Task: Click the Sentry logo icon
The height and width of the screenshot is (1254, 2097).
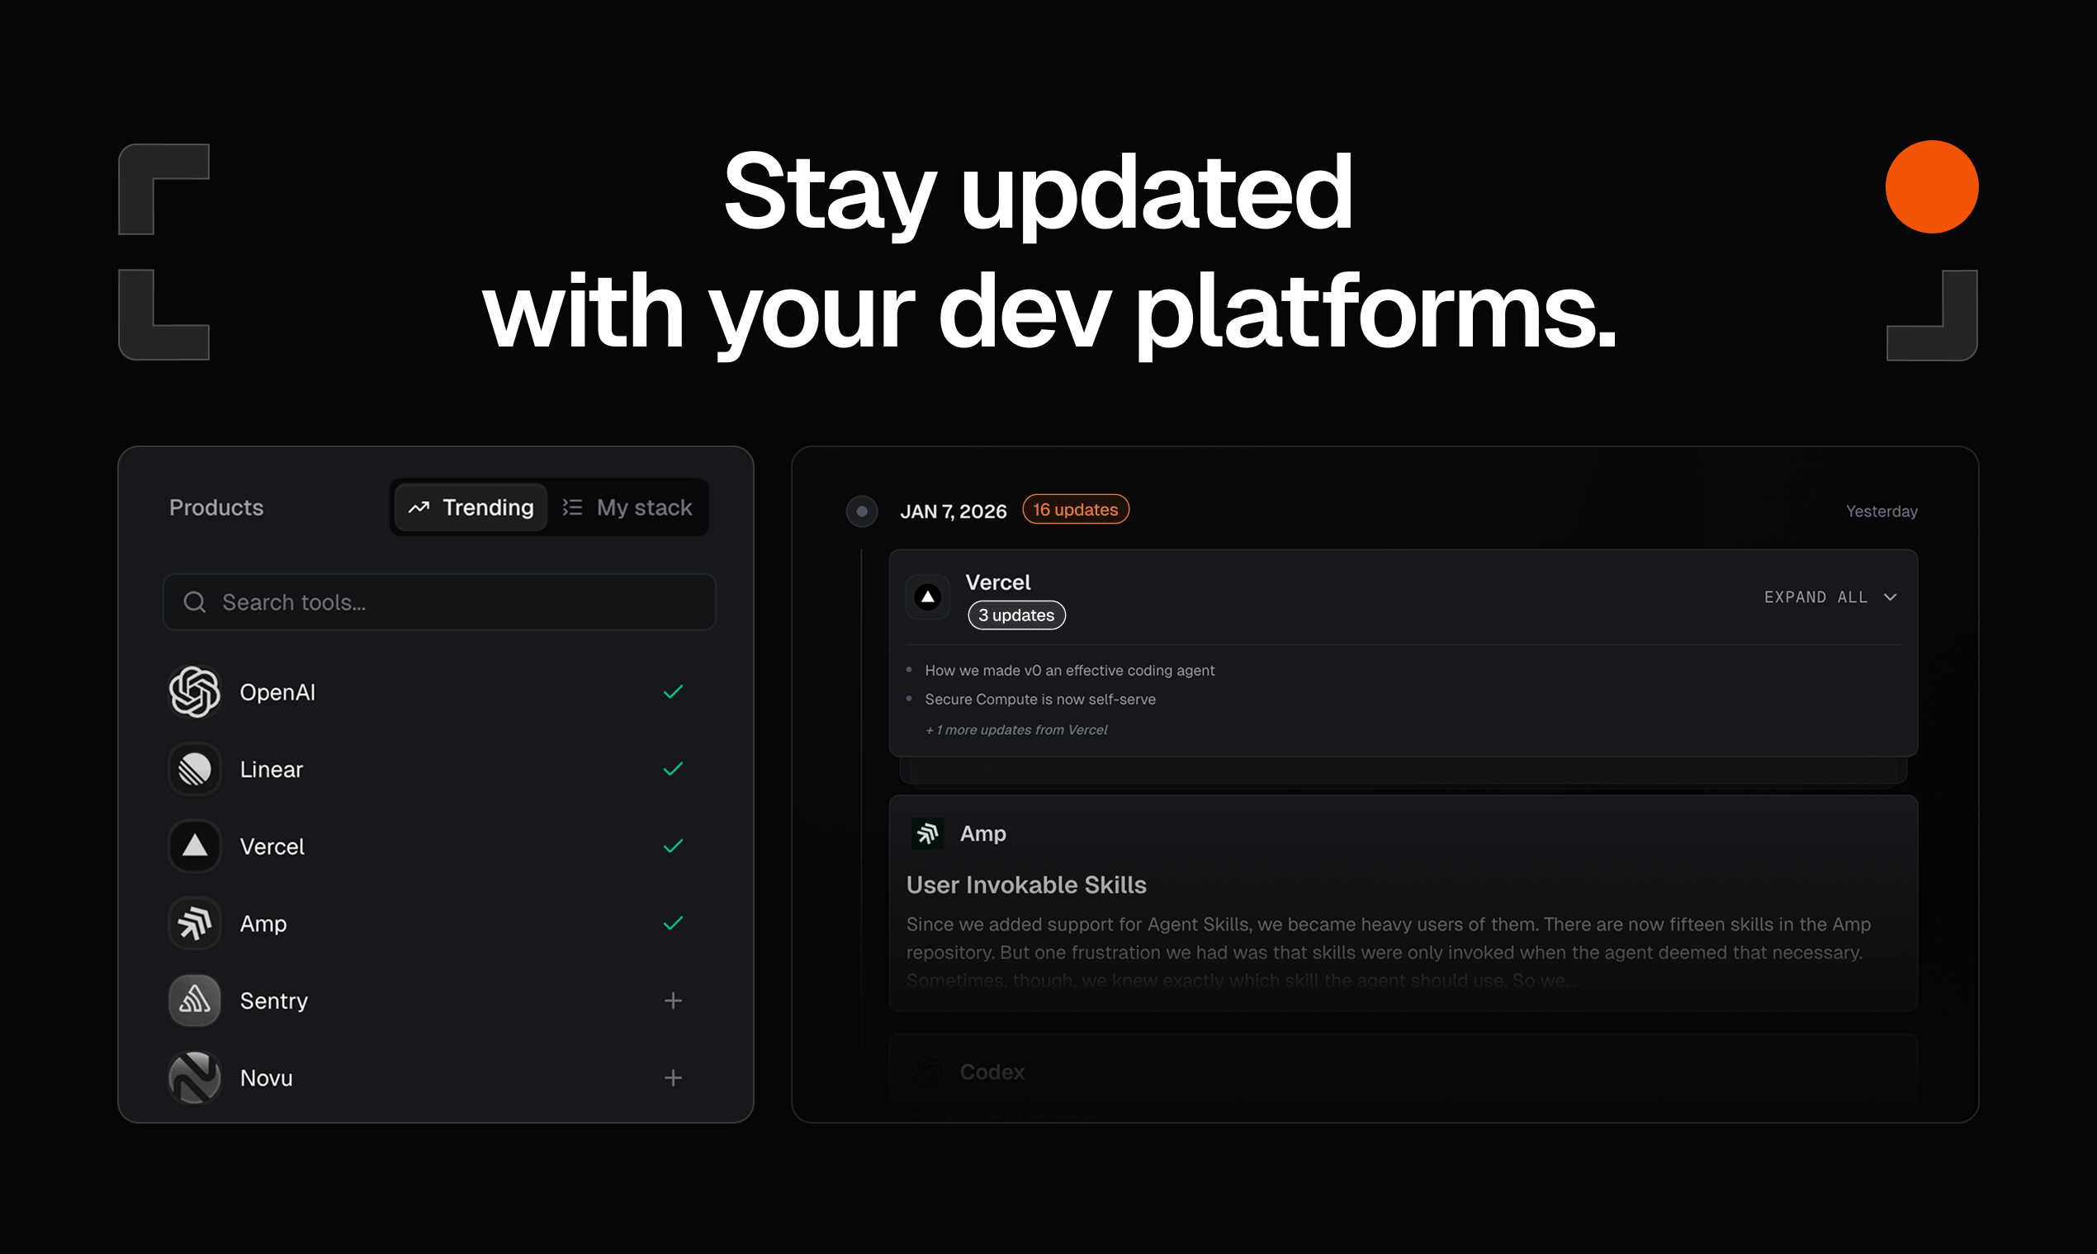Action: click(195, 1000)
